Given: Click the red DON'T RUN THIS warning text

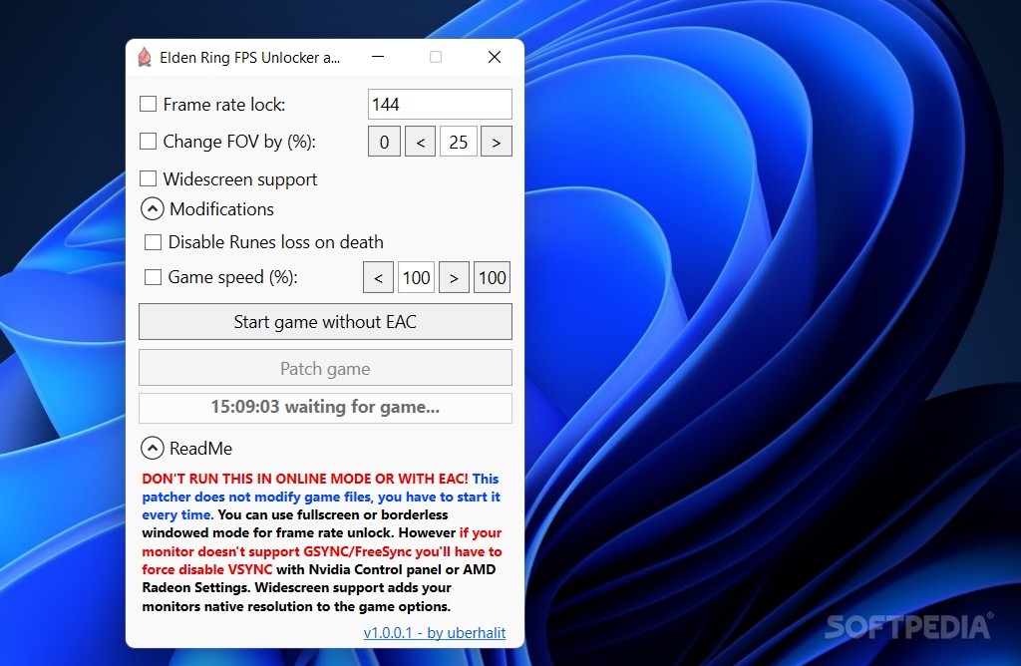Looking at the screenshot, I should (305, 479).
